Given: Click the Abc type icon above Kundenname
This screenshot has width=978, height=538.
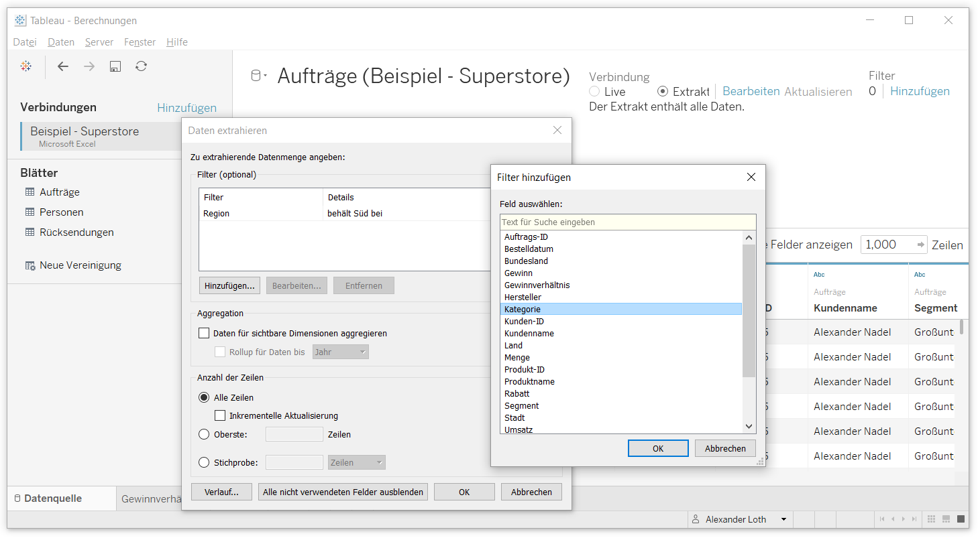Looking at the screenshot, I should tap(819, 275).
